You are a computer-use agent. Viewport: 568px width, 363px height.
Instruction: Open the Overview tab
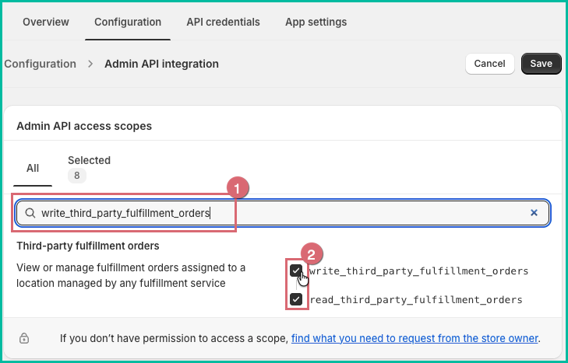coord(46,22)
